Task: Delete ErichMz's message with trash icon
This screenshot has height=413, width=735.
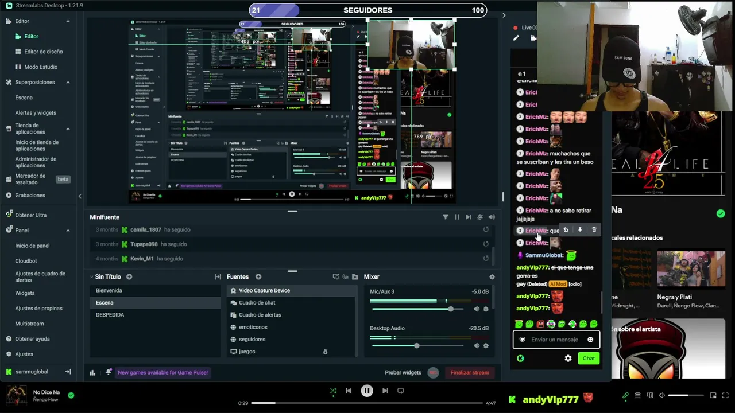Action: click(594, 230)
